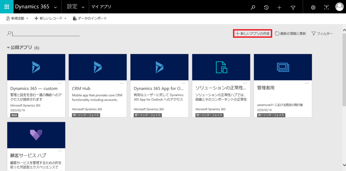Open advanced find funnel icon
The height and width of the screenshot is (171, 346).
click(x=293, y=7)
